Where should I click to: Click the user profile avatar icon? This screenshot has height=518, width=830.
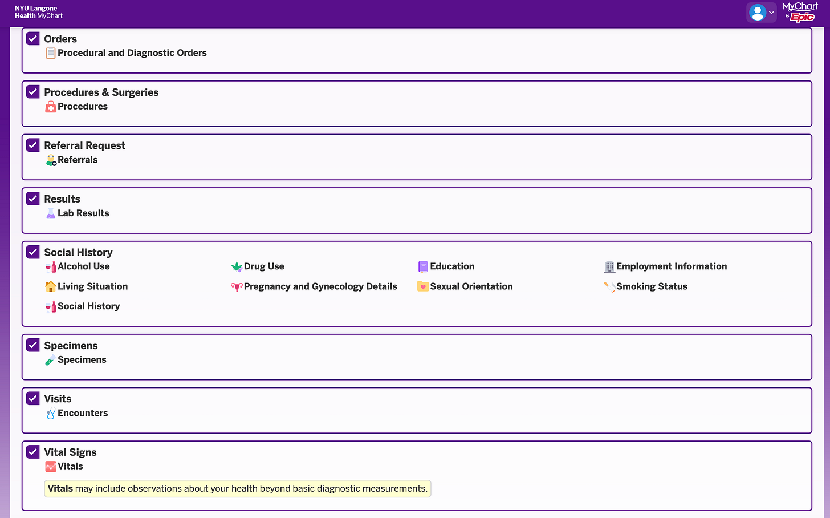pyautogui.click(x=758, y=13)
